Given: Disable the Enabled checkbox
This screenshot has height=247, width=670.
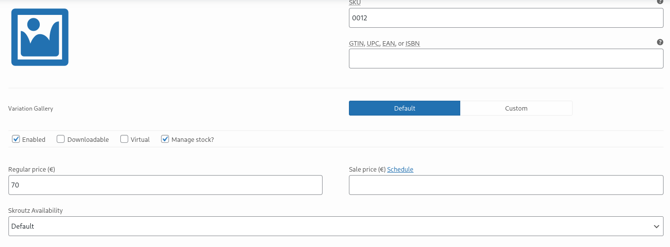Looking at the screenshot, I should (16, 139).
